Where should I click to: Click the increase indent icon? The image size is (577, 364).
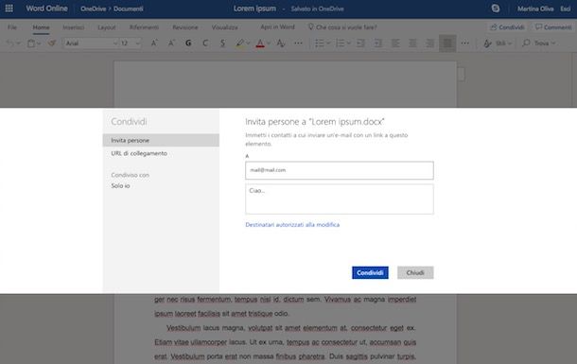(378, 43)
